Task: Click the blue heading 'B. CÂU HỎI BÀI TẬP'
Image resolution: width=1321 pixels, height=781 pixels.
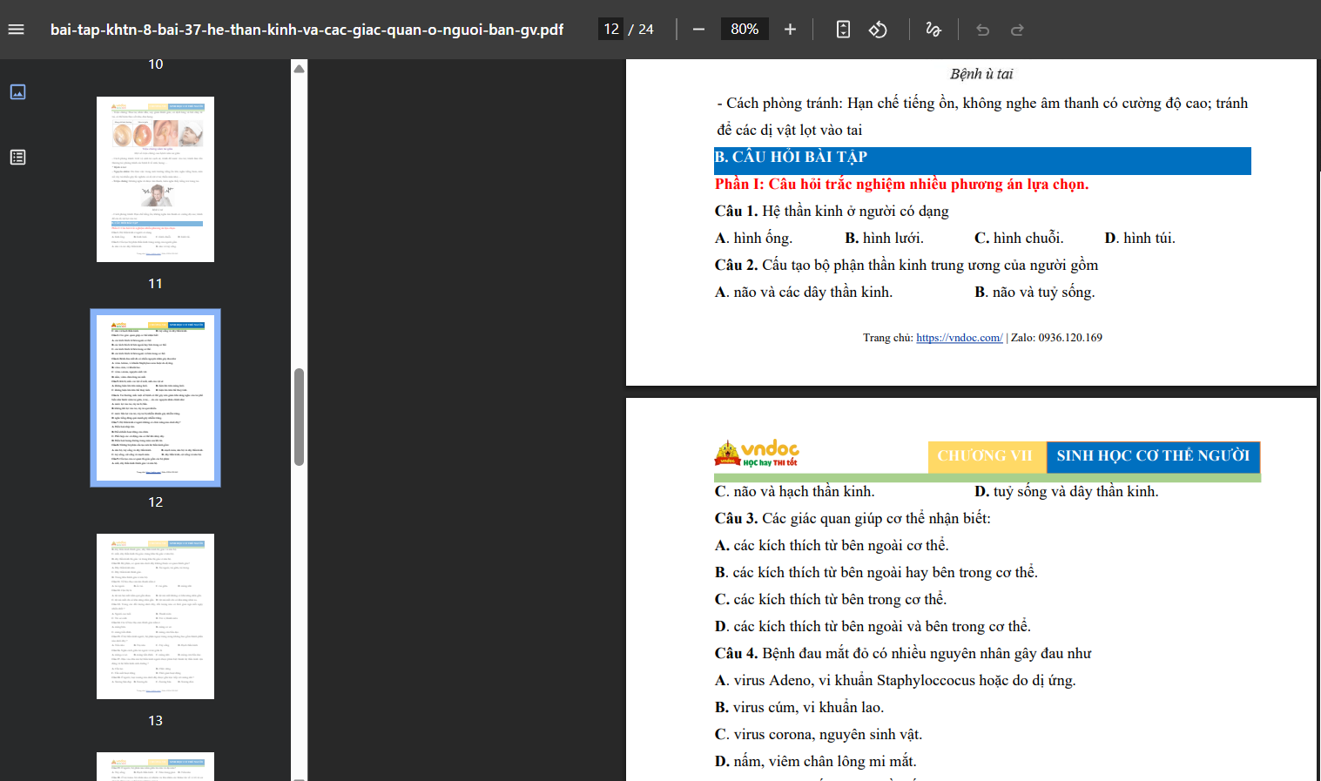Action: point(982,160)
